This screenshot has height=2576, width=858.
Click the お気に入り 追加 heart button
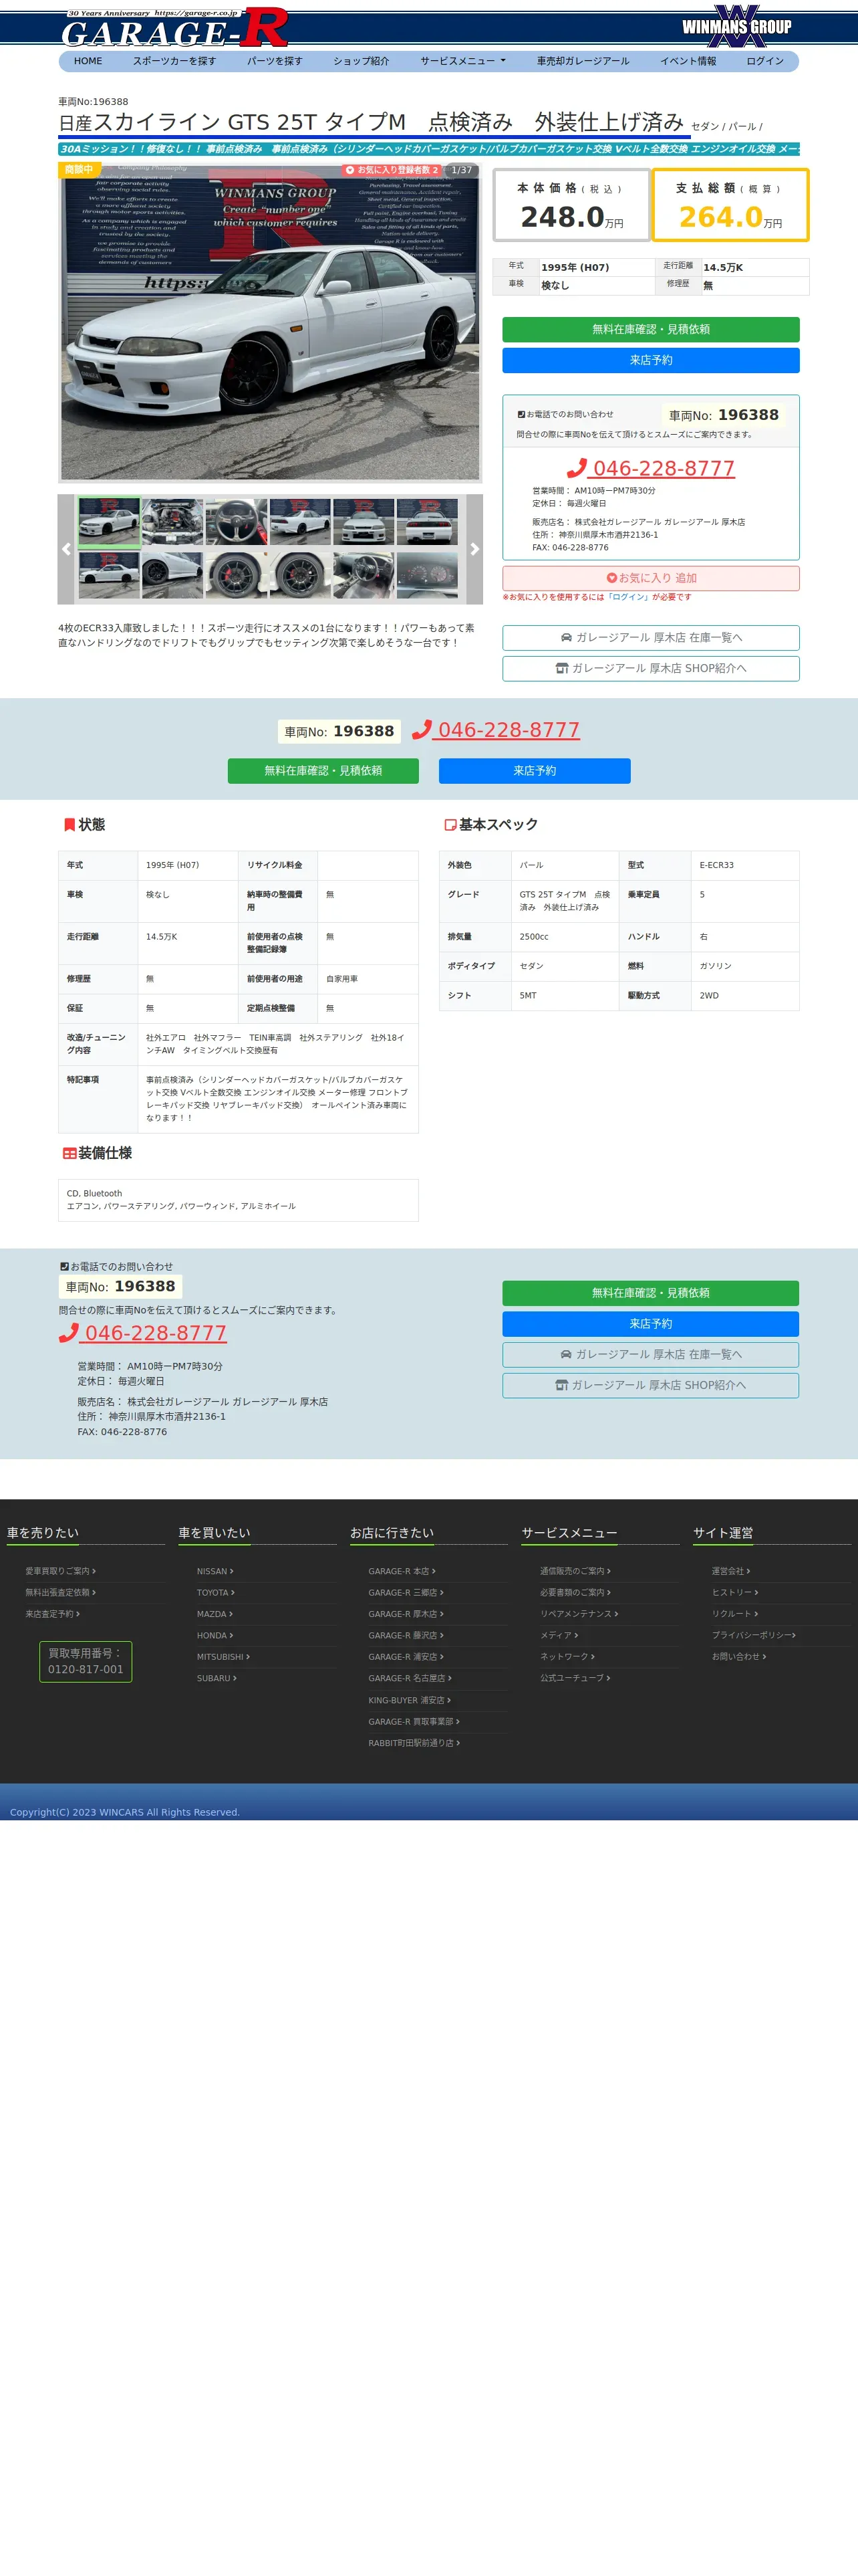650,578
